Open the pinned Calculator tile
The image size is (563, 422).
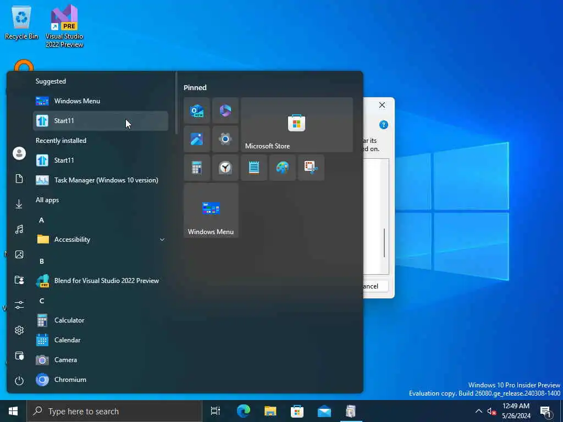point(197,168)
